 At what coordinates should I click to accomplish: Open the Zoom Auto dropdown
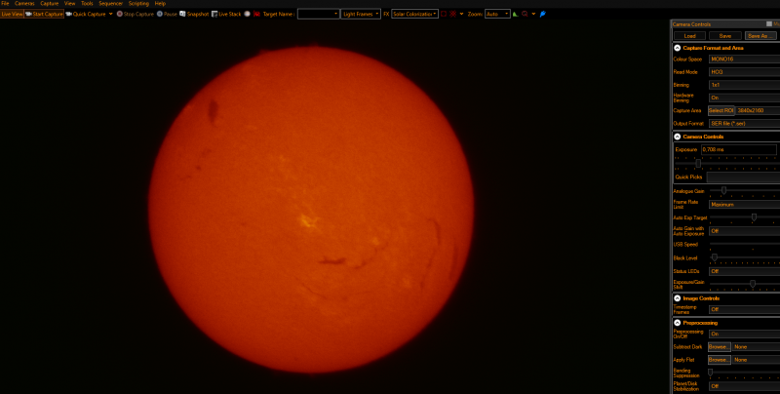(497, 14)
